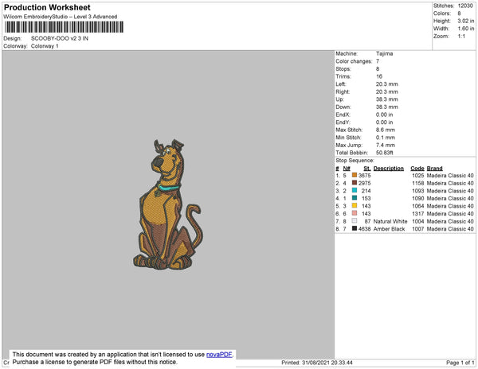Click the 'Stop Sequence:' heading
478x369 pixels.
point(355,161)
